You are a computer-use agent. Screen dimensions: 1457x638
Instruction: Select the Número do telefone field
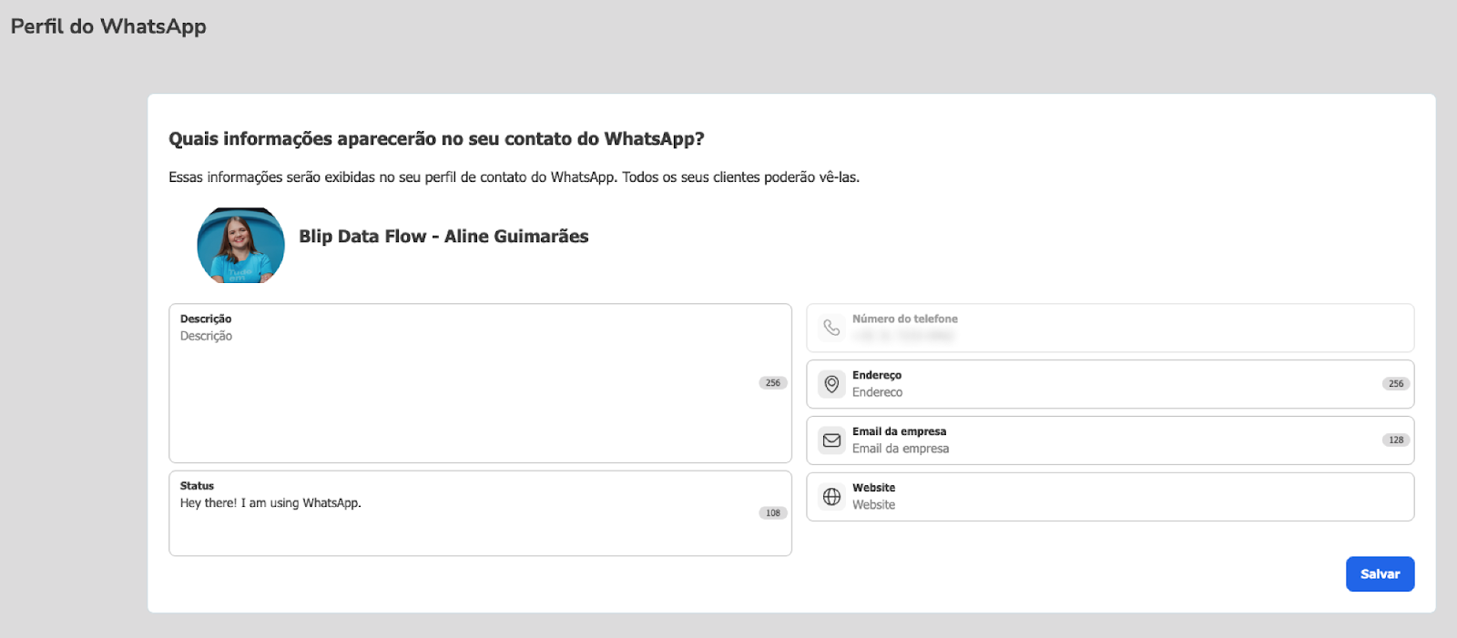tap(1110, 328)
